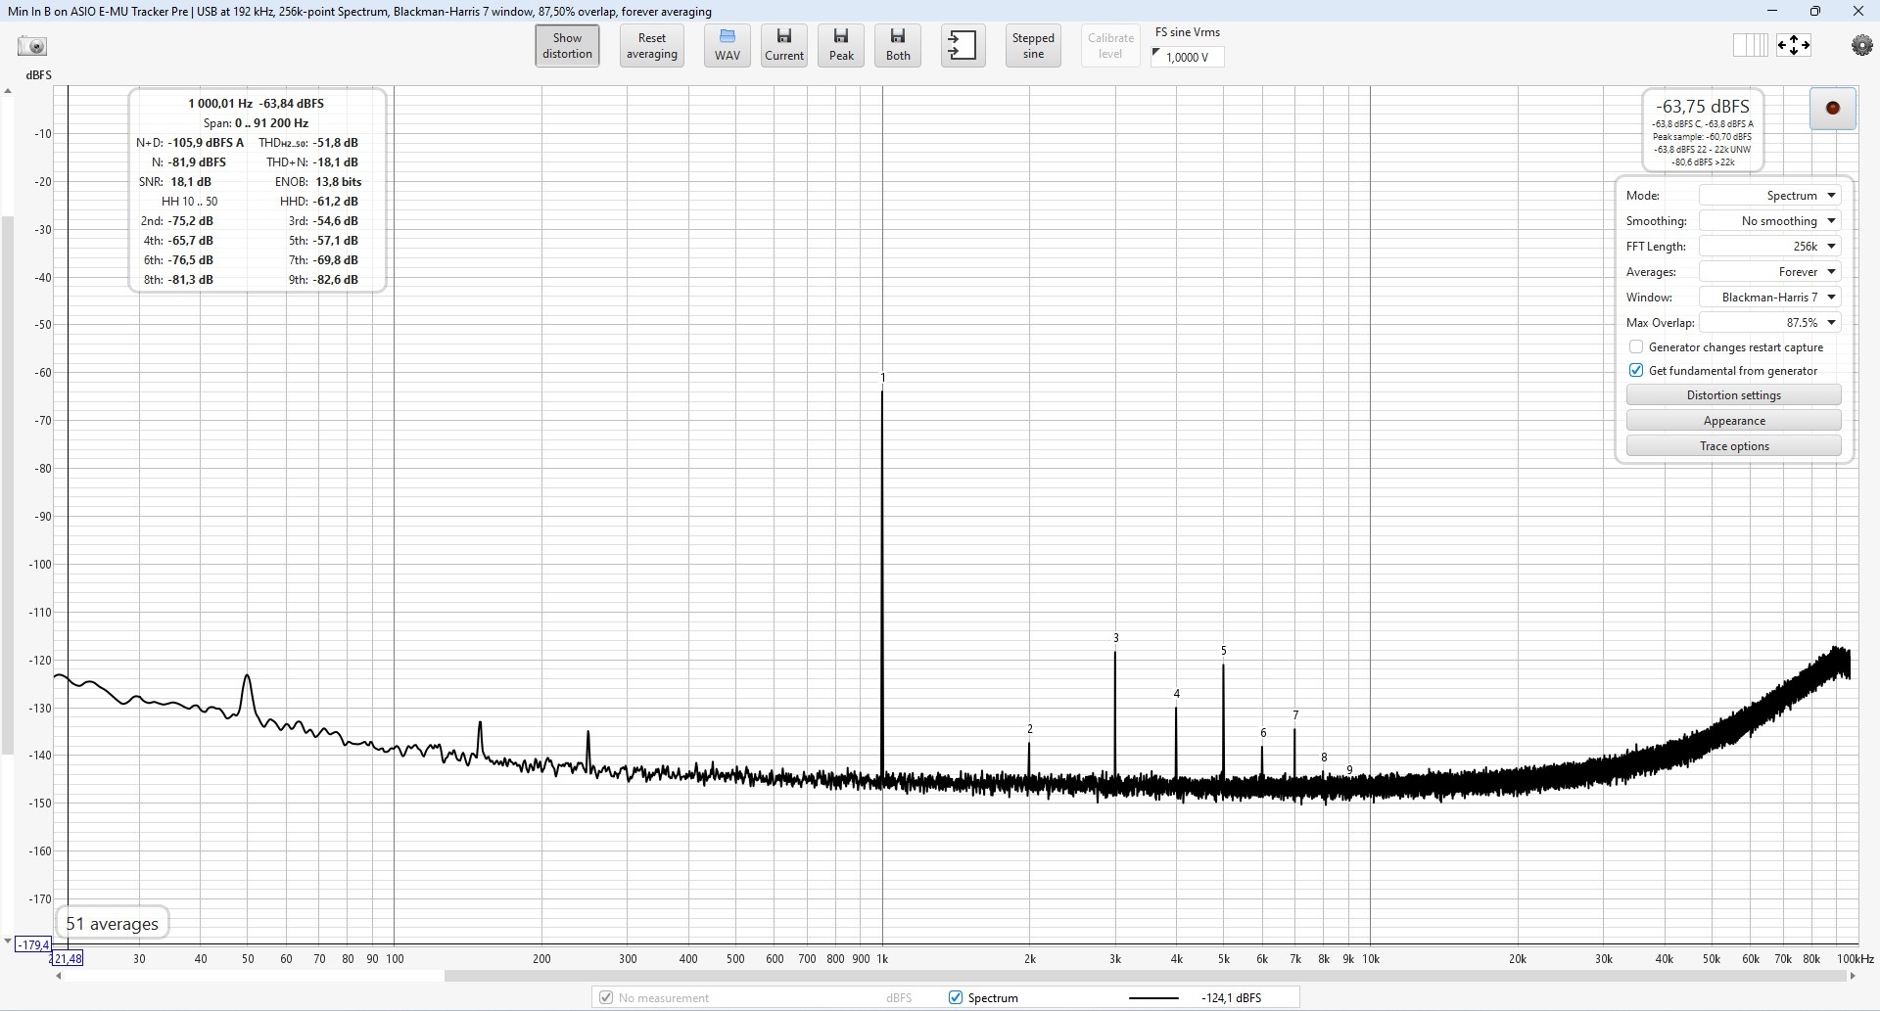Click the THD+N -18,1 dB value
This screenshot has width=1880, height=1011.
tap(335, 161)
